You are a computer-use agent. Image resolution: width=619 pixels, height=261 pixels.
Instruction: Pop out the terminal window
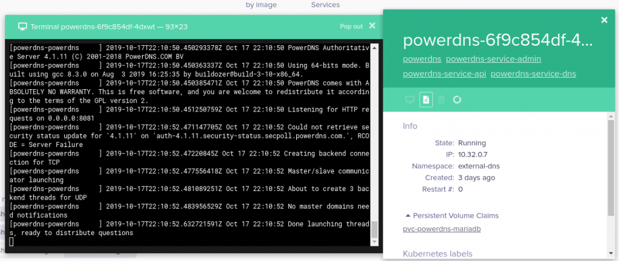(351, 27)
